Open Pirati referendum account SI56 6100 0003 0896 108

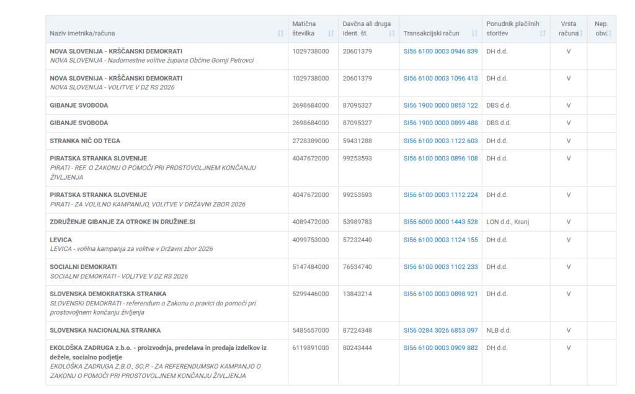coord(440,159)
